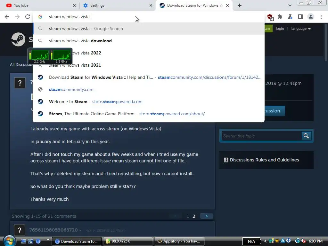Click Show Desktop in Quick Launch

point(23,242)
